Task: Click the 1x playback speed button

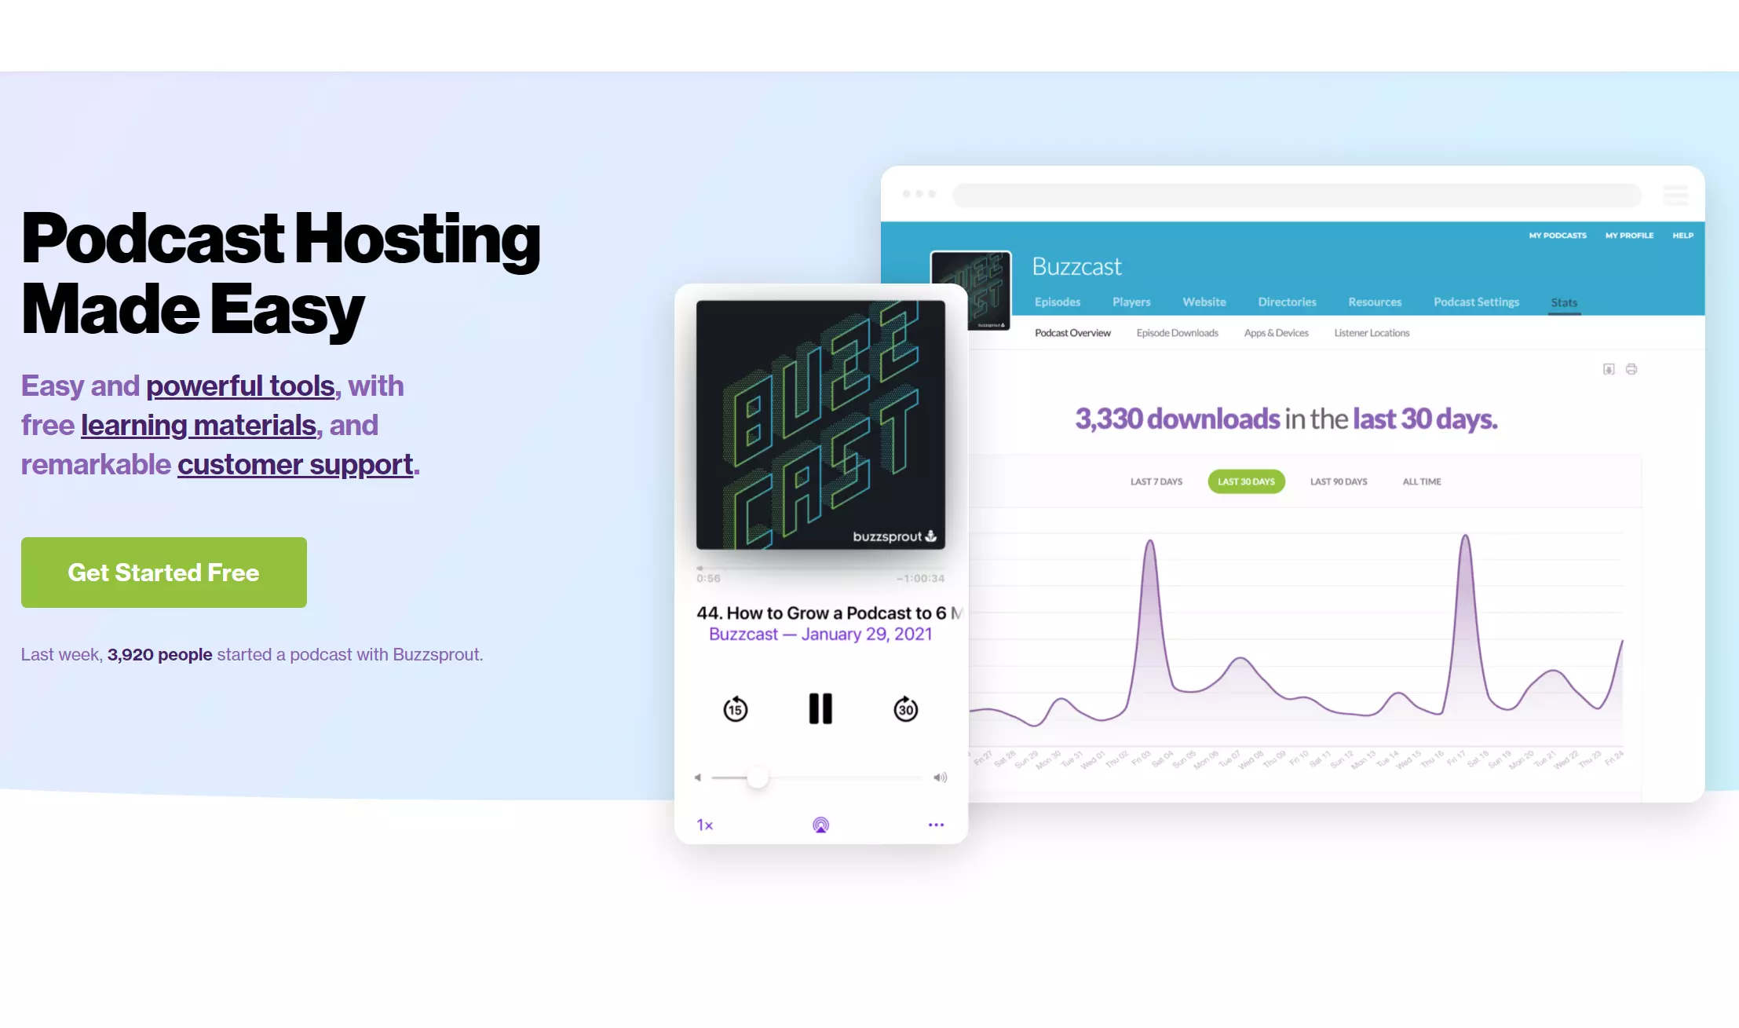Action: click(704, 824)
